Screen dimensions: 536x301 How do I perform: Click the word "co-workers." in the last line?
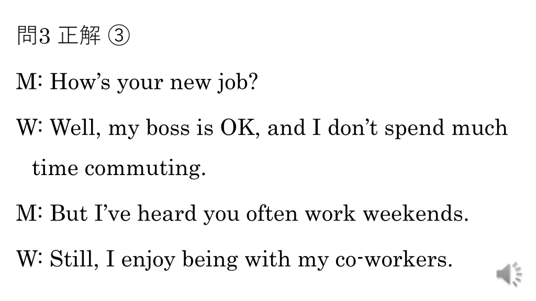[394, 259]
